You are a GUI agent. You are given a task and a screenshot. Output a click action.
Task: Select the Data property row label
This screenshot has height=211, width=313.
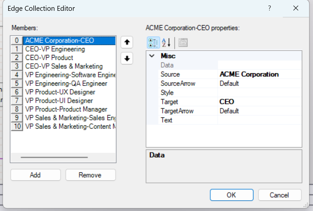[167, 65]
